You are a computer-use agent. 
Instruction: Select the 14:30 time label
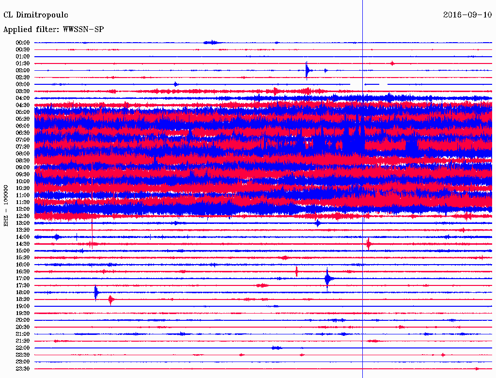[23, 244]
